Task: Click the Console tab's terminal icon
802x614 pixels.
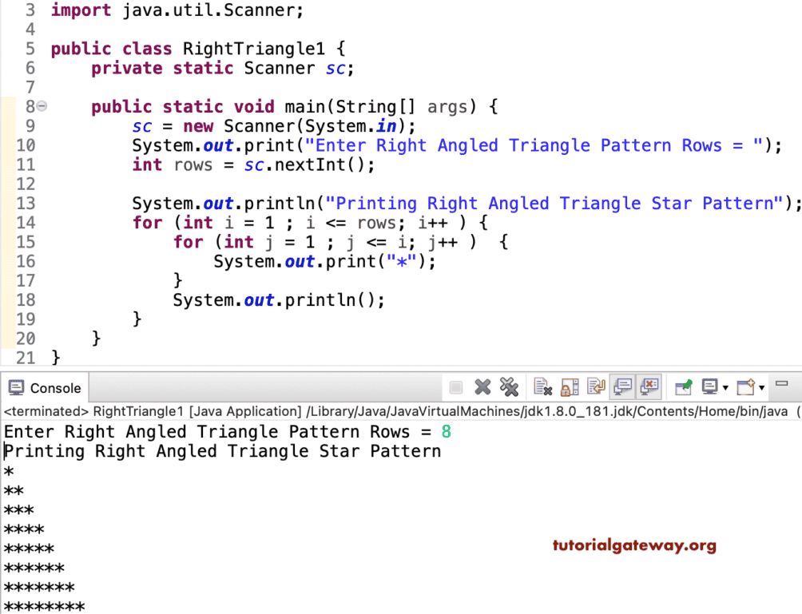Action: [17, 387]
